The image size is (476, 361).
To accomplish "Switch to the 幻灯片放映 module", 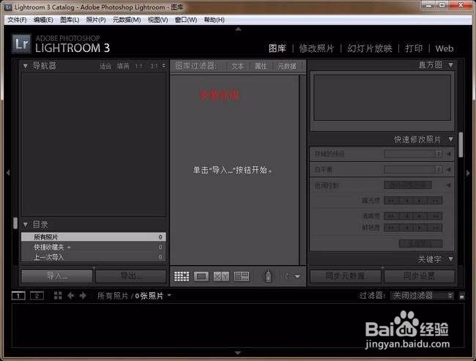I will pos(369,48).
